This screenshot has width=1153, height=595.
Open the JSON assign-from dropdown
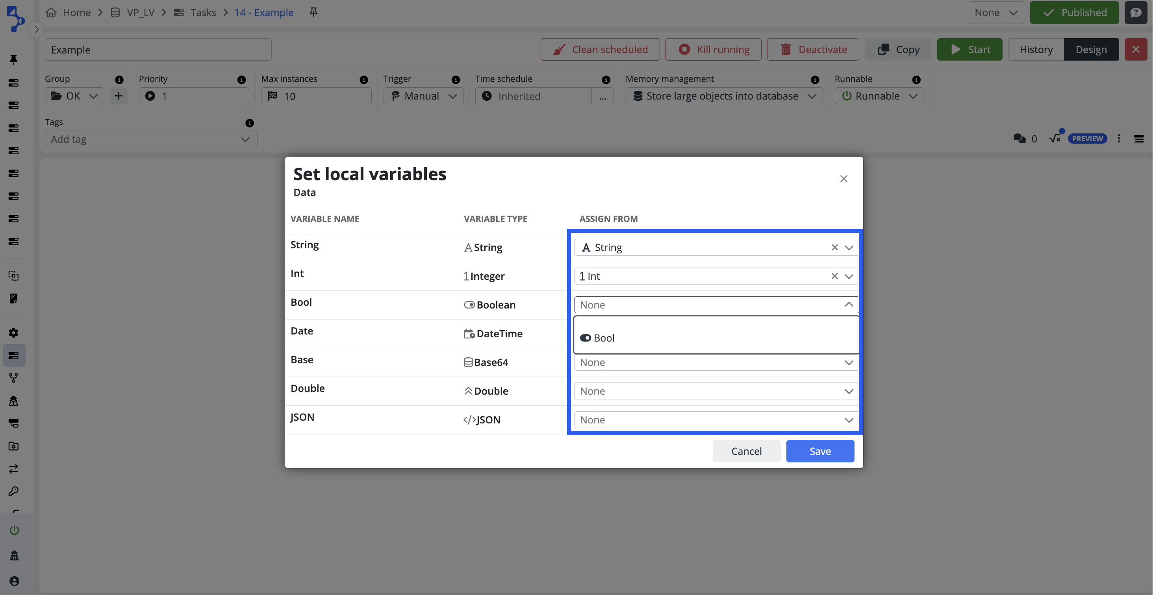coord(716,419)
